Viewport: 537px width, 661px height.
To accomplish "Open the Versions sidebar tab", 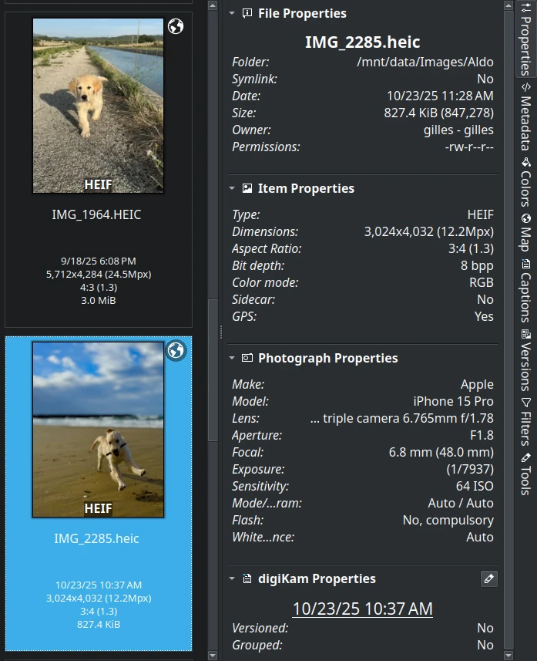I will tap(525, 361).
